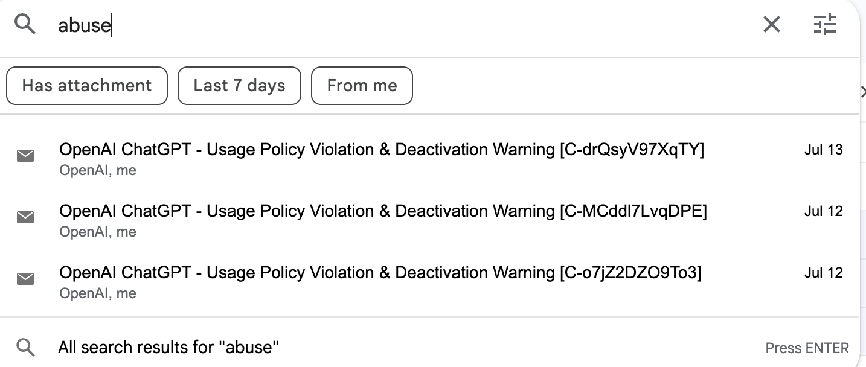Click the Press ENTER hint label

point(807,348)
